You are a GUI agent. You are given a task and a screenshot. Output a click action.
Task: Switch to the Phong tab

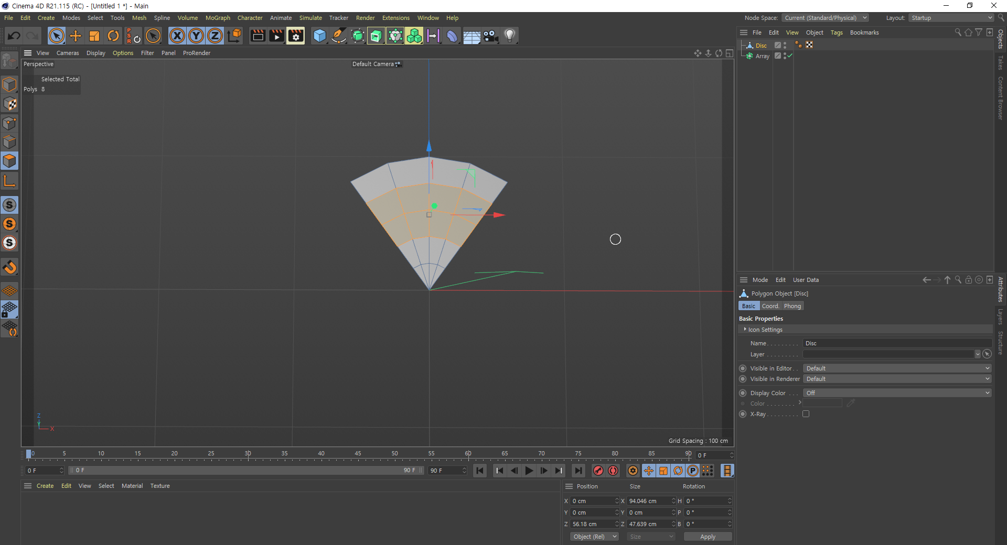point(792,306)
